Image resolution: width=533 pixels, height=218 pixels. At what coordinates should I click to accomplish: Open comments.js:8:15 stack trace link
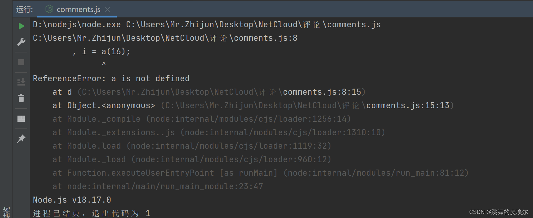click(x=322, y=92)
